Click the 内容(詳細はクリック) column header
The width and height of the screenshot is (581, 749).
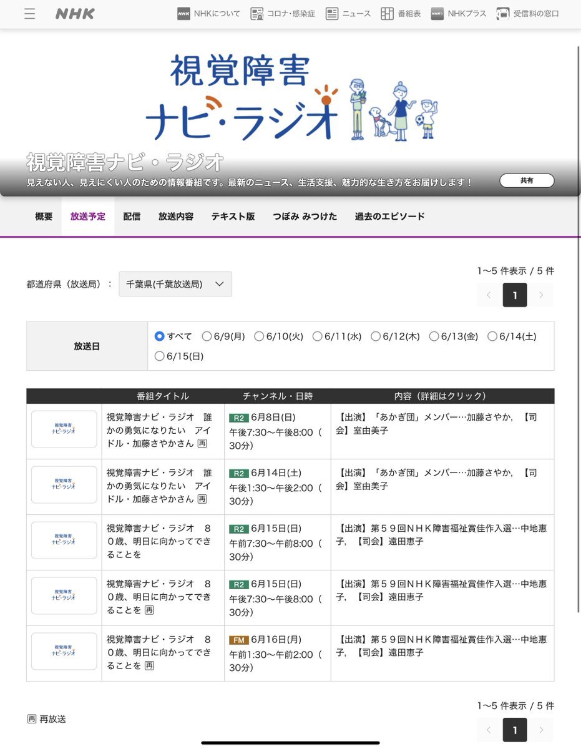(x=442, y=396)
